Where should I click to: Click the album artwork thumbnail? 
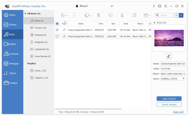[x=169, y=38]
